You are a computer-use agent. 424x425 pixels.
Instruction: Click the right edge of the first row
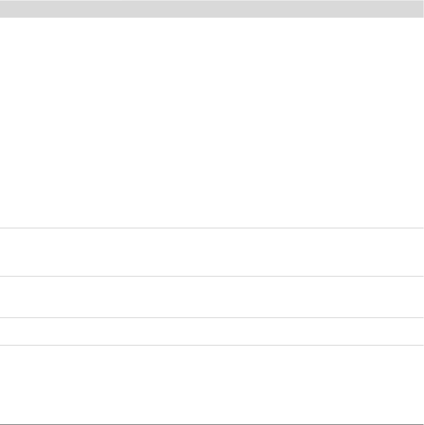pos(422,123)
